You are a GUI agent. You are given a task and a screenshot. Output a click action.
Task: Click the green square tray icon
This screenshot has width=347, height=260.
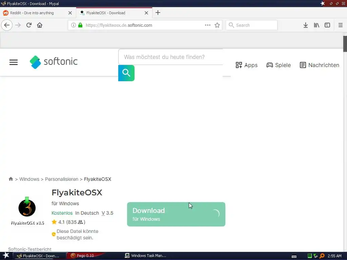pyautogui.click(x=310, y=256)
